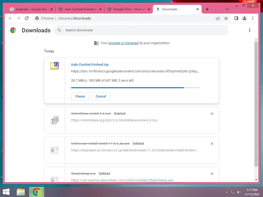
Task: Close the Downloads tab
Action: click(198, 9)
